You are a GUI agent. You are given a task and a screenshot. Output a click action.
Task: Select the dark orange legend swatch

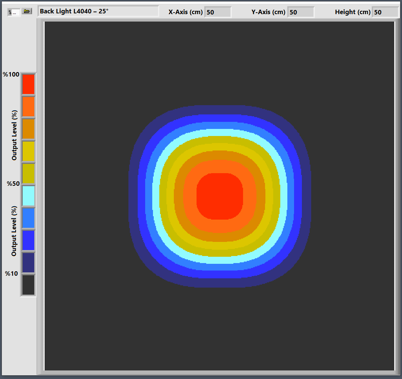click(x=28, y=129)
